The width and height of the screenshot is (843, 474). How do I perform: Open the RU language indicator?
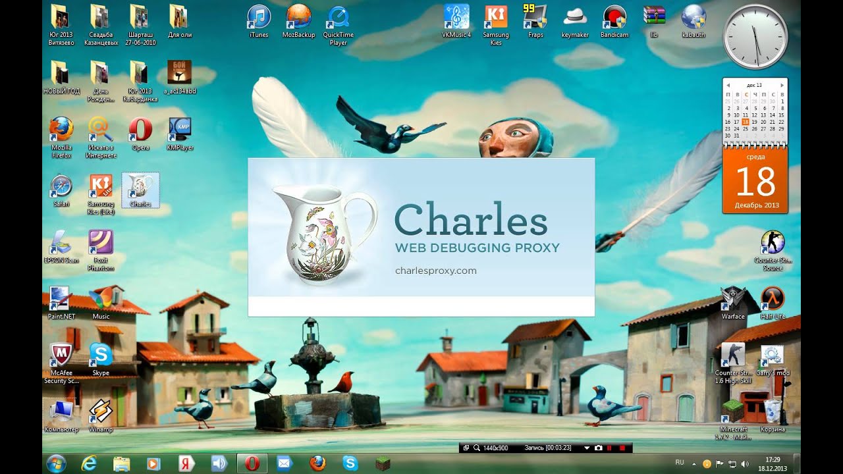click(x=680, y=463)
